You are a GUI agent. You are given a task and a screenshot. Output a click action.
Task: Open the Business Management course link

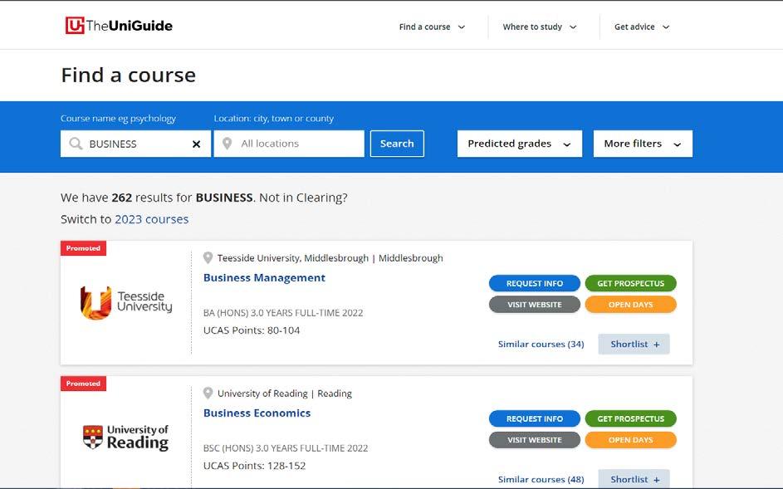[264, 278]
